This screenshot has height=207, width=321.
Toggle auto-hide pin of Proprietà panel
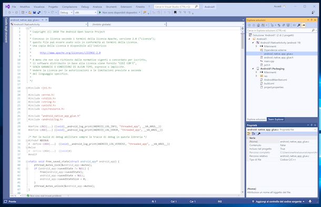tap(312, 125)
